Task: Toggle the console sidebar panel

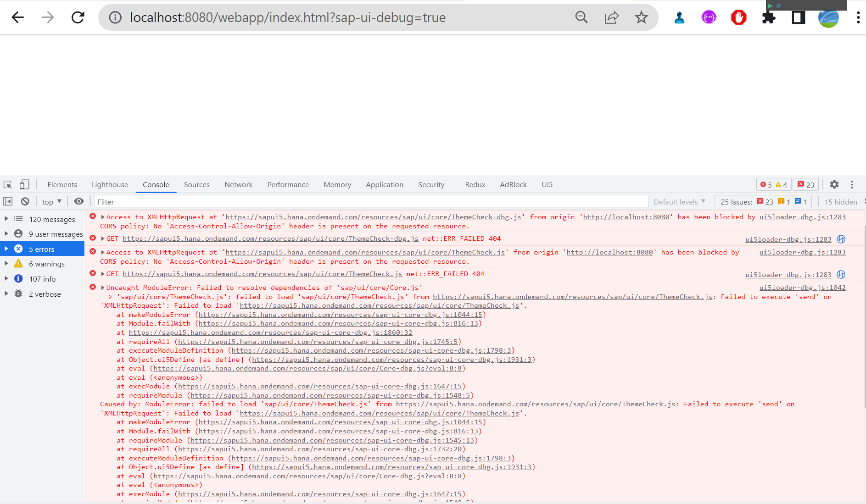Action: [8, 201]
